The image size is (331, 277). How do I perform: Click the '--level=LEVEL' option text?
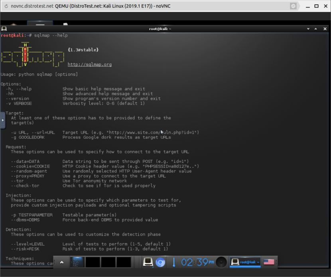click(28, 244)
